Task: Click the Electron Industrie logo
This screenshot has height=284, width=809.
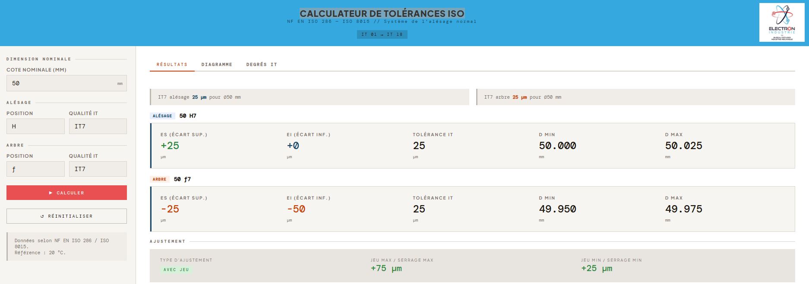Action: click(782, 22)
